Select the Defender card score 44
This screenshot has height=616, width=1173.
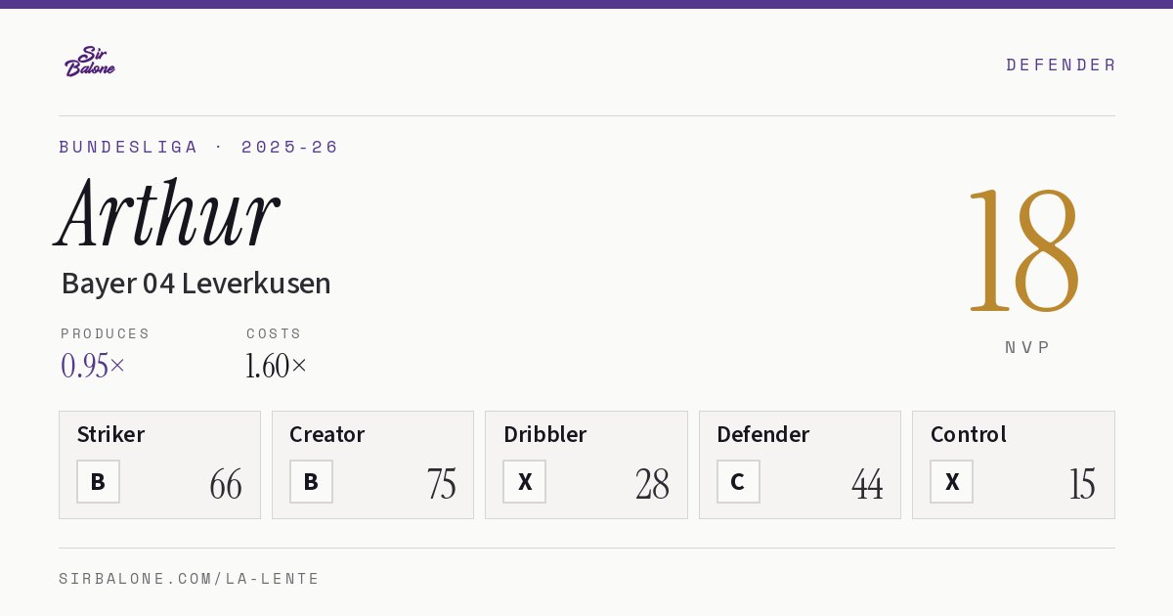867,484
